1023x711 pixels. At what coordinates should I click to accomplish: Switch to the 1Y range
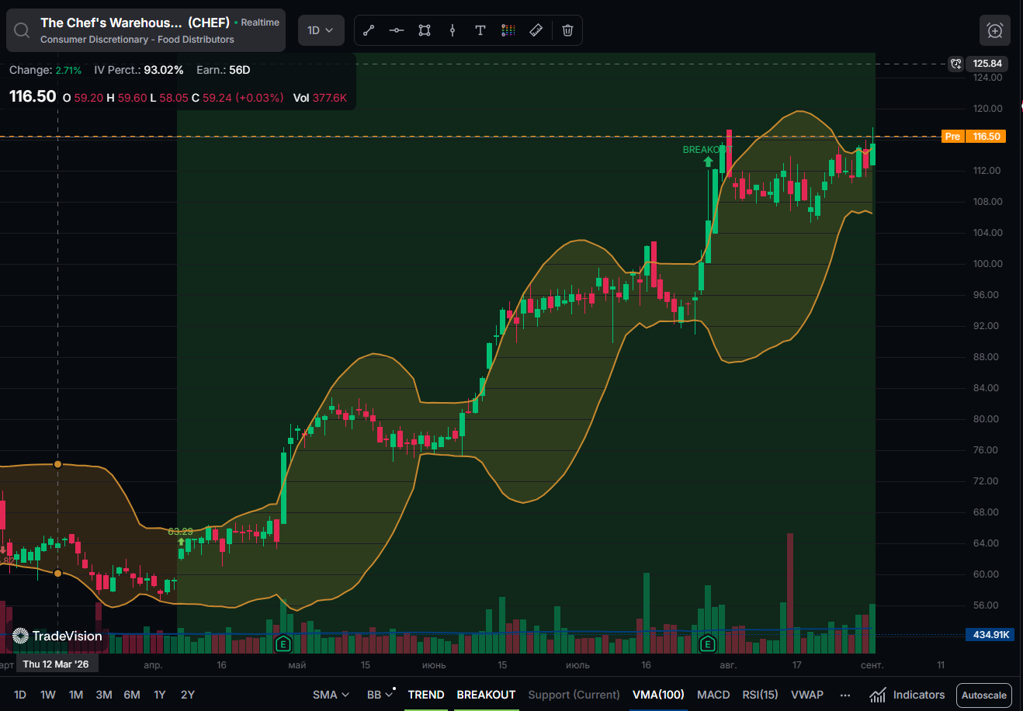click(x=160, y=695)
